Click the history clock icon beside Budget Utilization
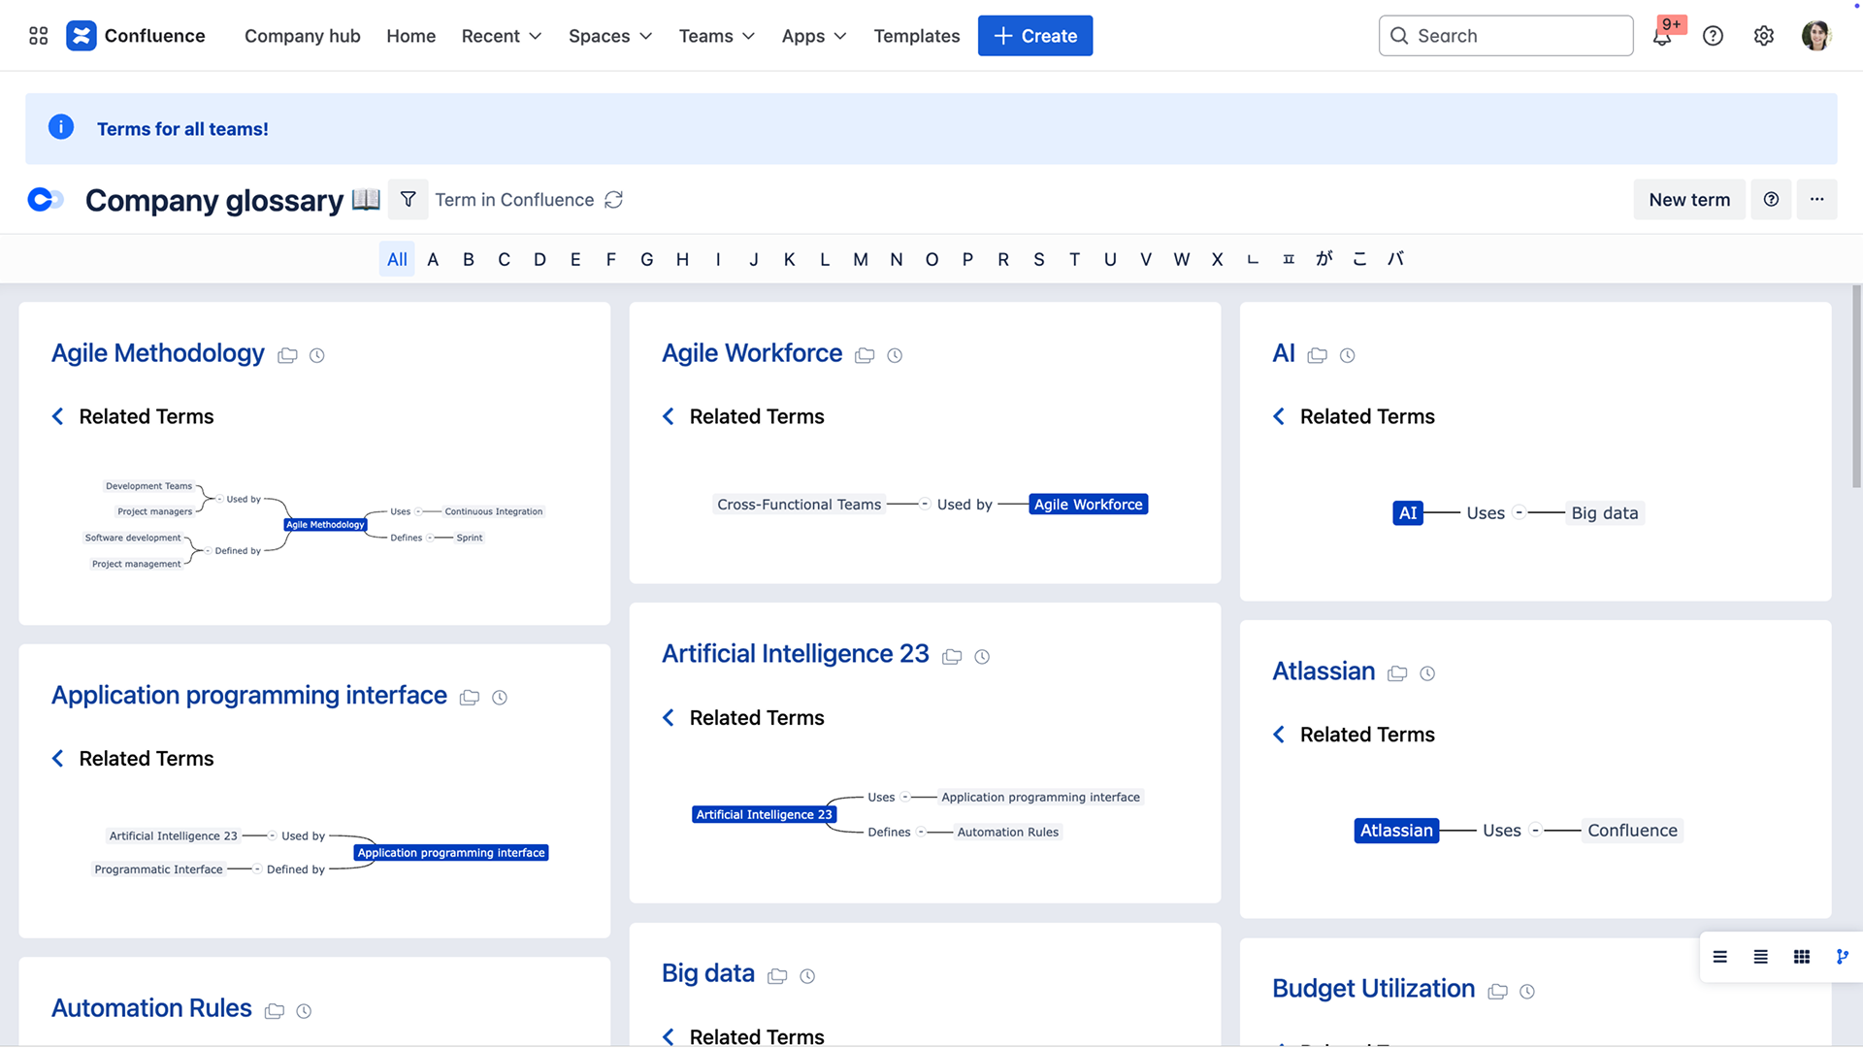 pyautogui.click(x=1527, y=991)
